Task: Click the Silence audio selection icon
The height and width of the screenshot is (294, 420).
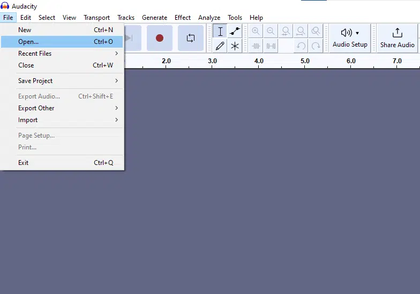Action: tap(271, 46)
